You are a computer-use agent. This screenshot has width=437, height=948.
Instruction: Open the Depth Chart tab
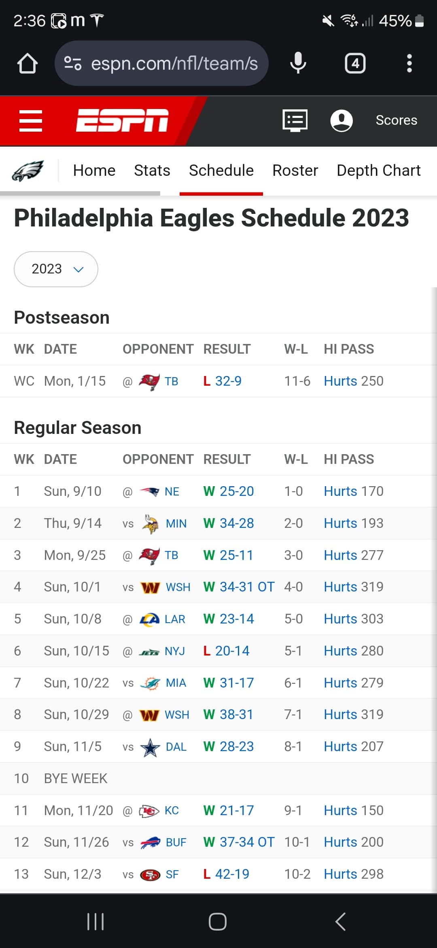(378, 171)
